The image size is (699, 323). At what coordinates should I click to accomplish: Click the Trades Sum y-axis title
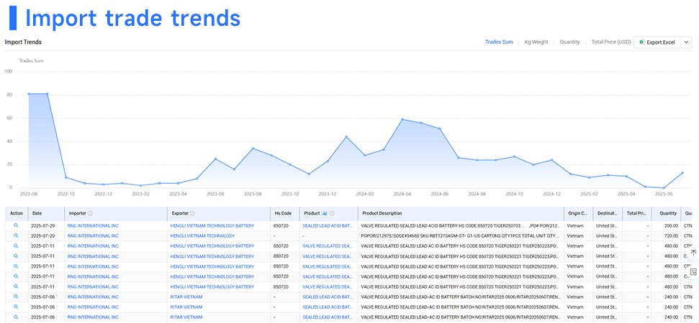31,61
